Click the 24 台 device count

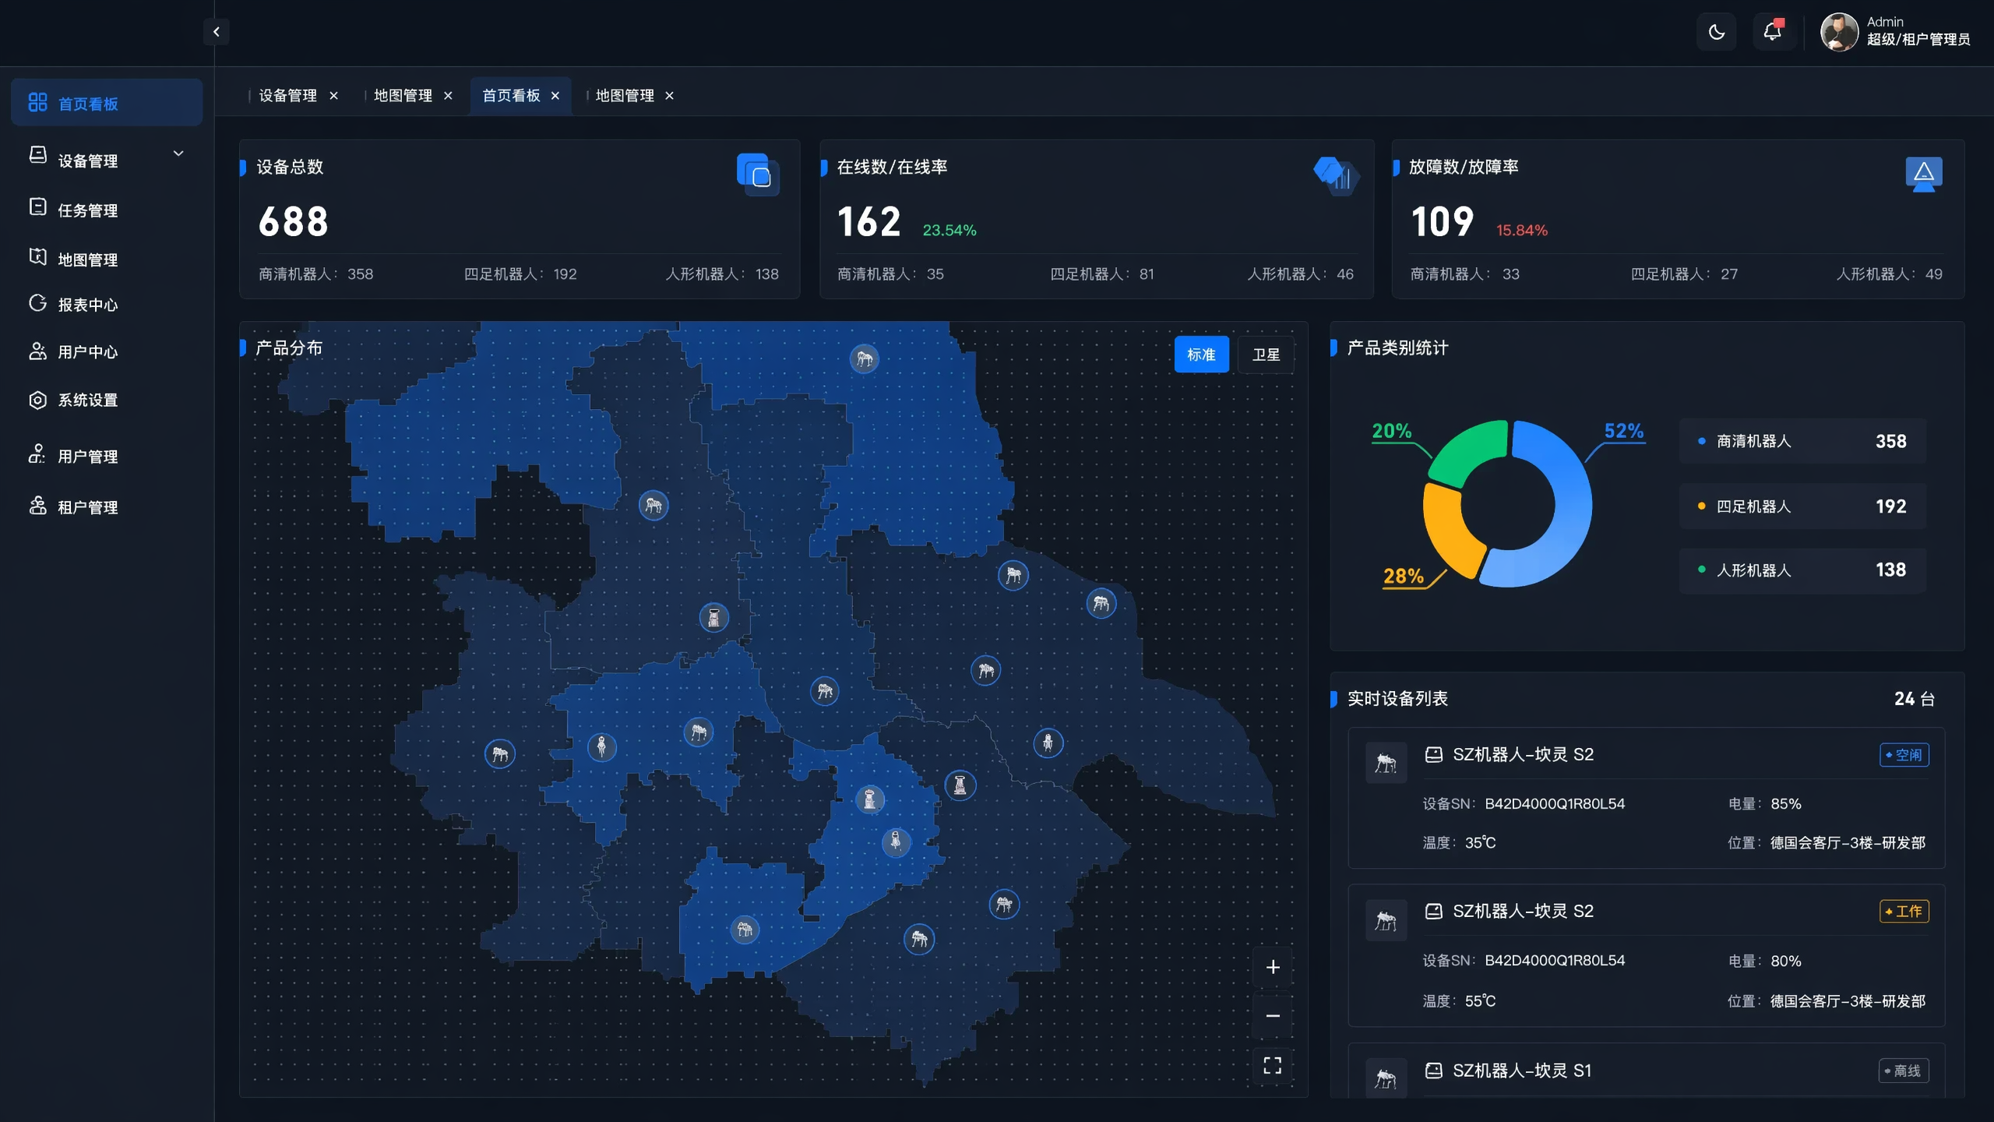1915,699
